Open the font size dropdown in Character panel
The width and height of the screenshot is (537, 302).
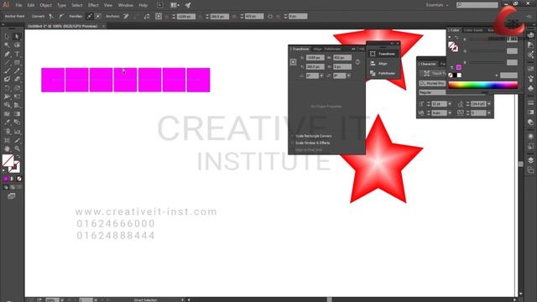click(x=450, y=104)
